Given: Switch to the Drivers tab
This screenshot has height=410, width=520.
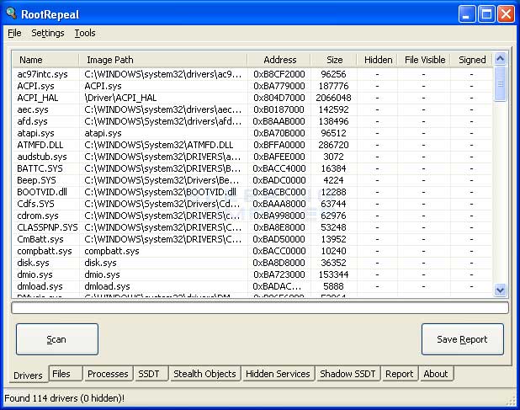Looking at the screenshot, I should click(29, 375).
